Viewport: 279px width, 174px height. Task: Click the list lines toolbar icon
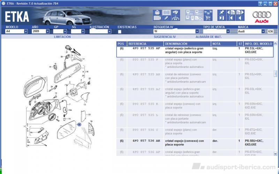pos(157,18)
